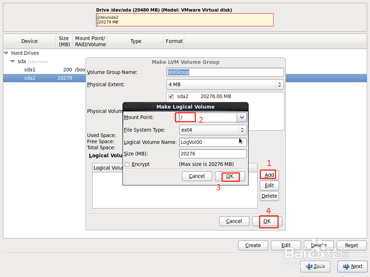This screenshot has height=277, width=370.
Task: Click the main window Delete button
Action: coord(319,245)
